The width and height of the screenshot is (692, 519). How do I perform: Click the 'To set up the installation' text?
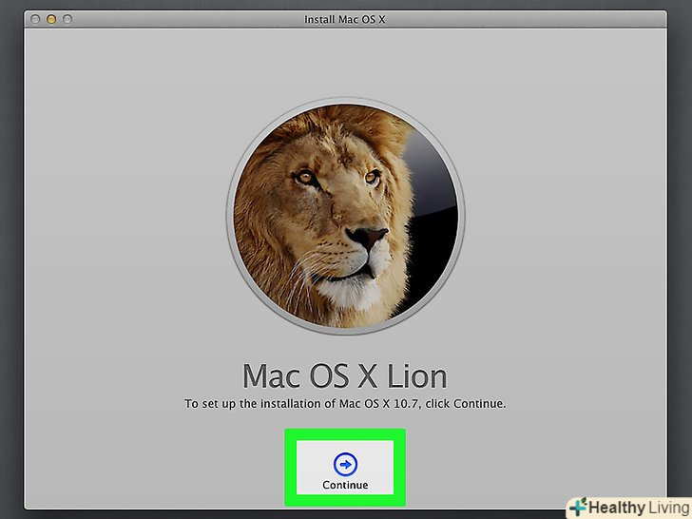[345, 404]
